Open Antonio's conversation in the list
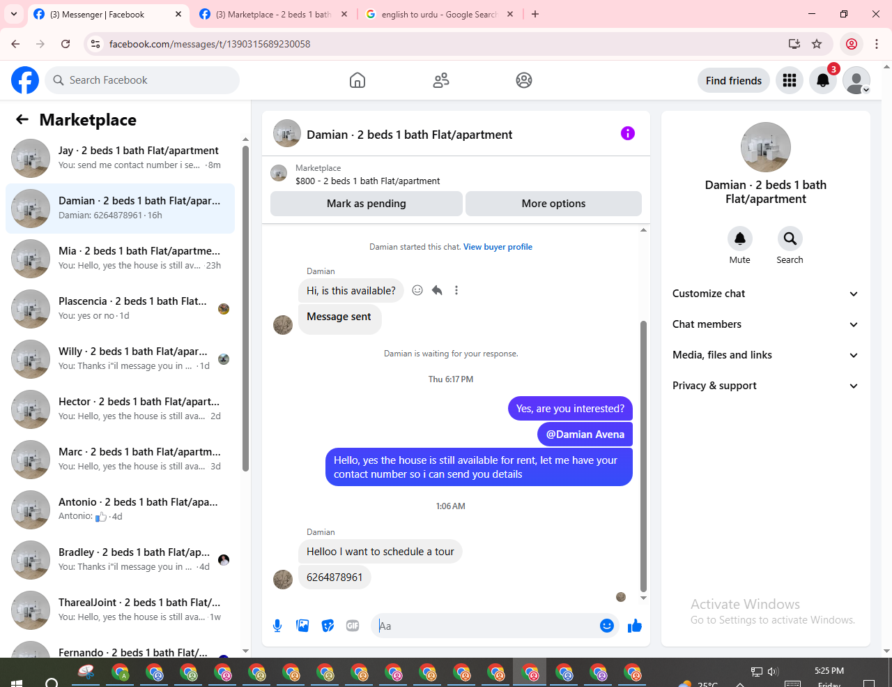This screenshot has height=687, width=892. point(120,510)
